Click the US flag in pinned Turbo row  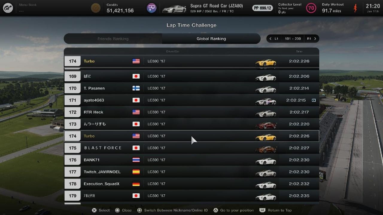[136, 61]
